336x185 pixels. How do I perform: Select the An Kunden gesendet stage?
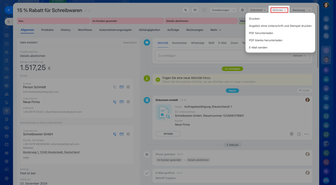pyautogui.click(x=127, y=21)
